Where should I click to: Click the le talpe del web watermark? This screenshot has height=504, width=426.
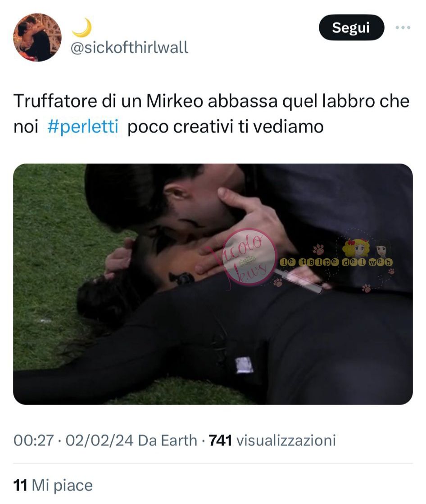[336, 262]
